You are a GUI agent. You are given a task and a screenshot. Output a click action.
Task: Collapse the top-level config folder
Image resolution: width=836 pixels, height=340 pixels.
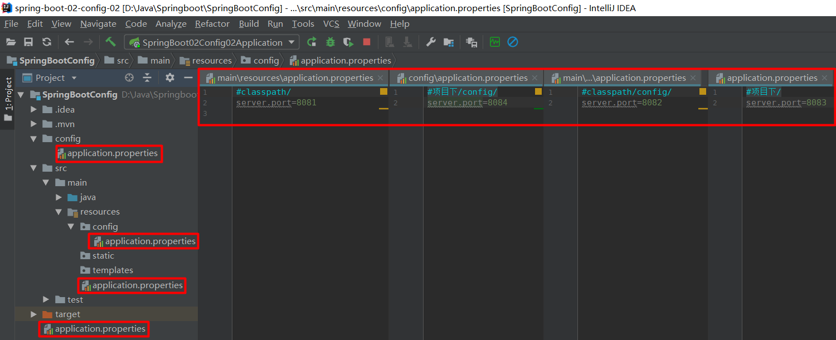pyautogui.click(x=34, y=139)
